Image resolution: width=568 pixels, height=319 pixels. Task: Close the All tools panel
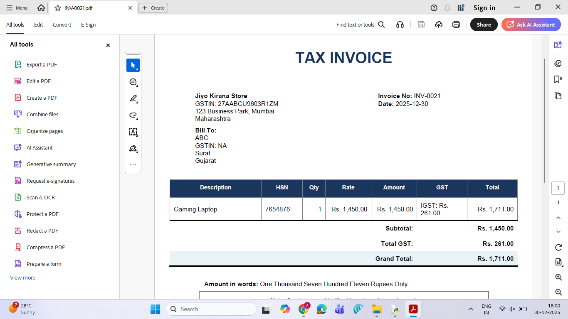pos(108,45)
